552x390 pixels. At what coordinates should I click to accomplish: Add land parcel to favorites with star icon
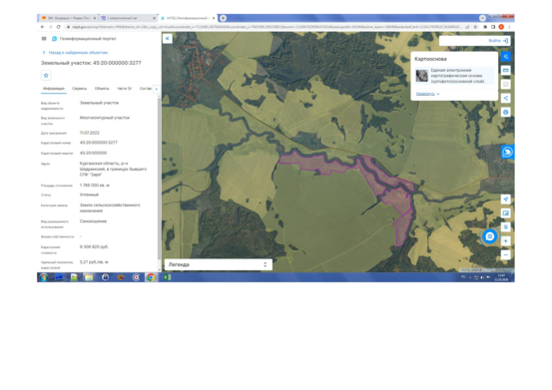click(x=46, y=75)
